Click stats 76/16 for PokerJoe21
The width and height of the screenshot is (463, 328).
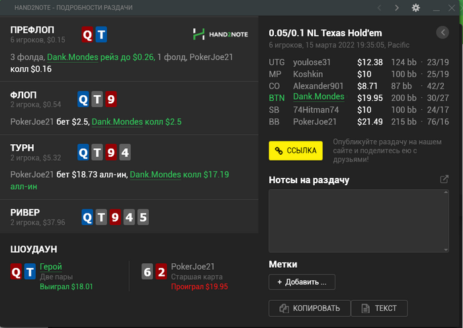tap(438, 122)
